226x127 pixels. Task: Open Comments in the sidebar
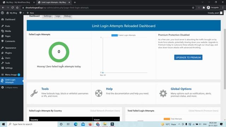click(x=10, y=41)
